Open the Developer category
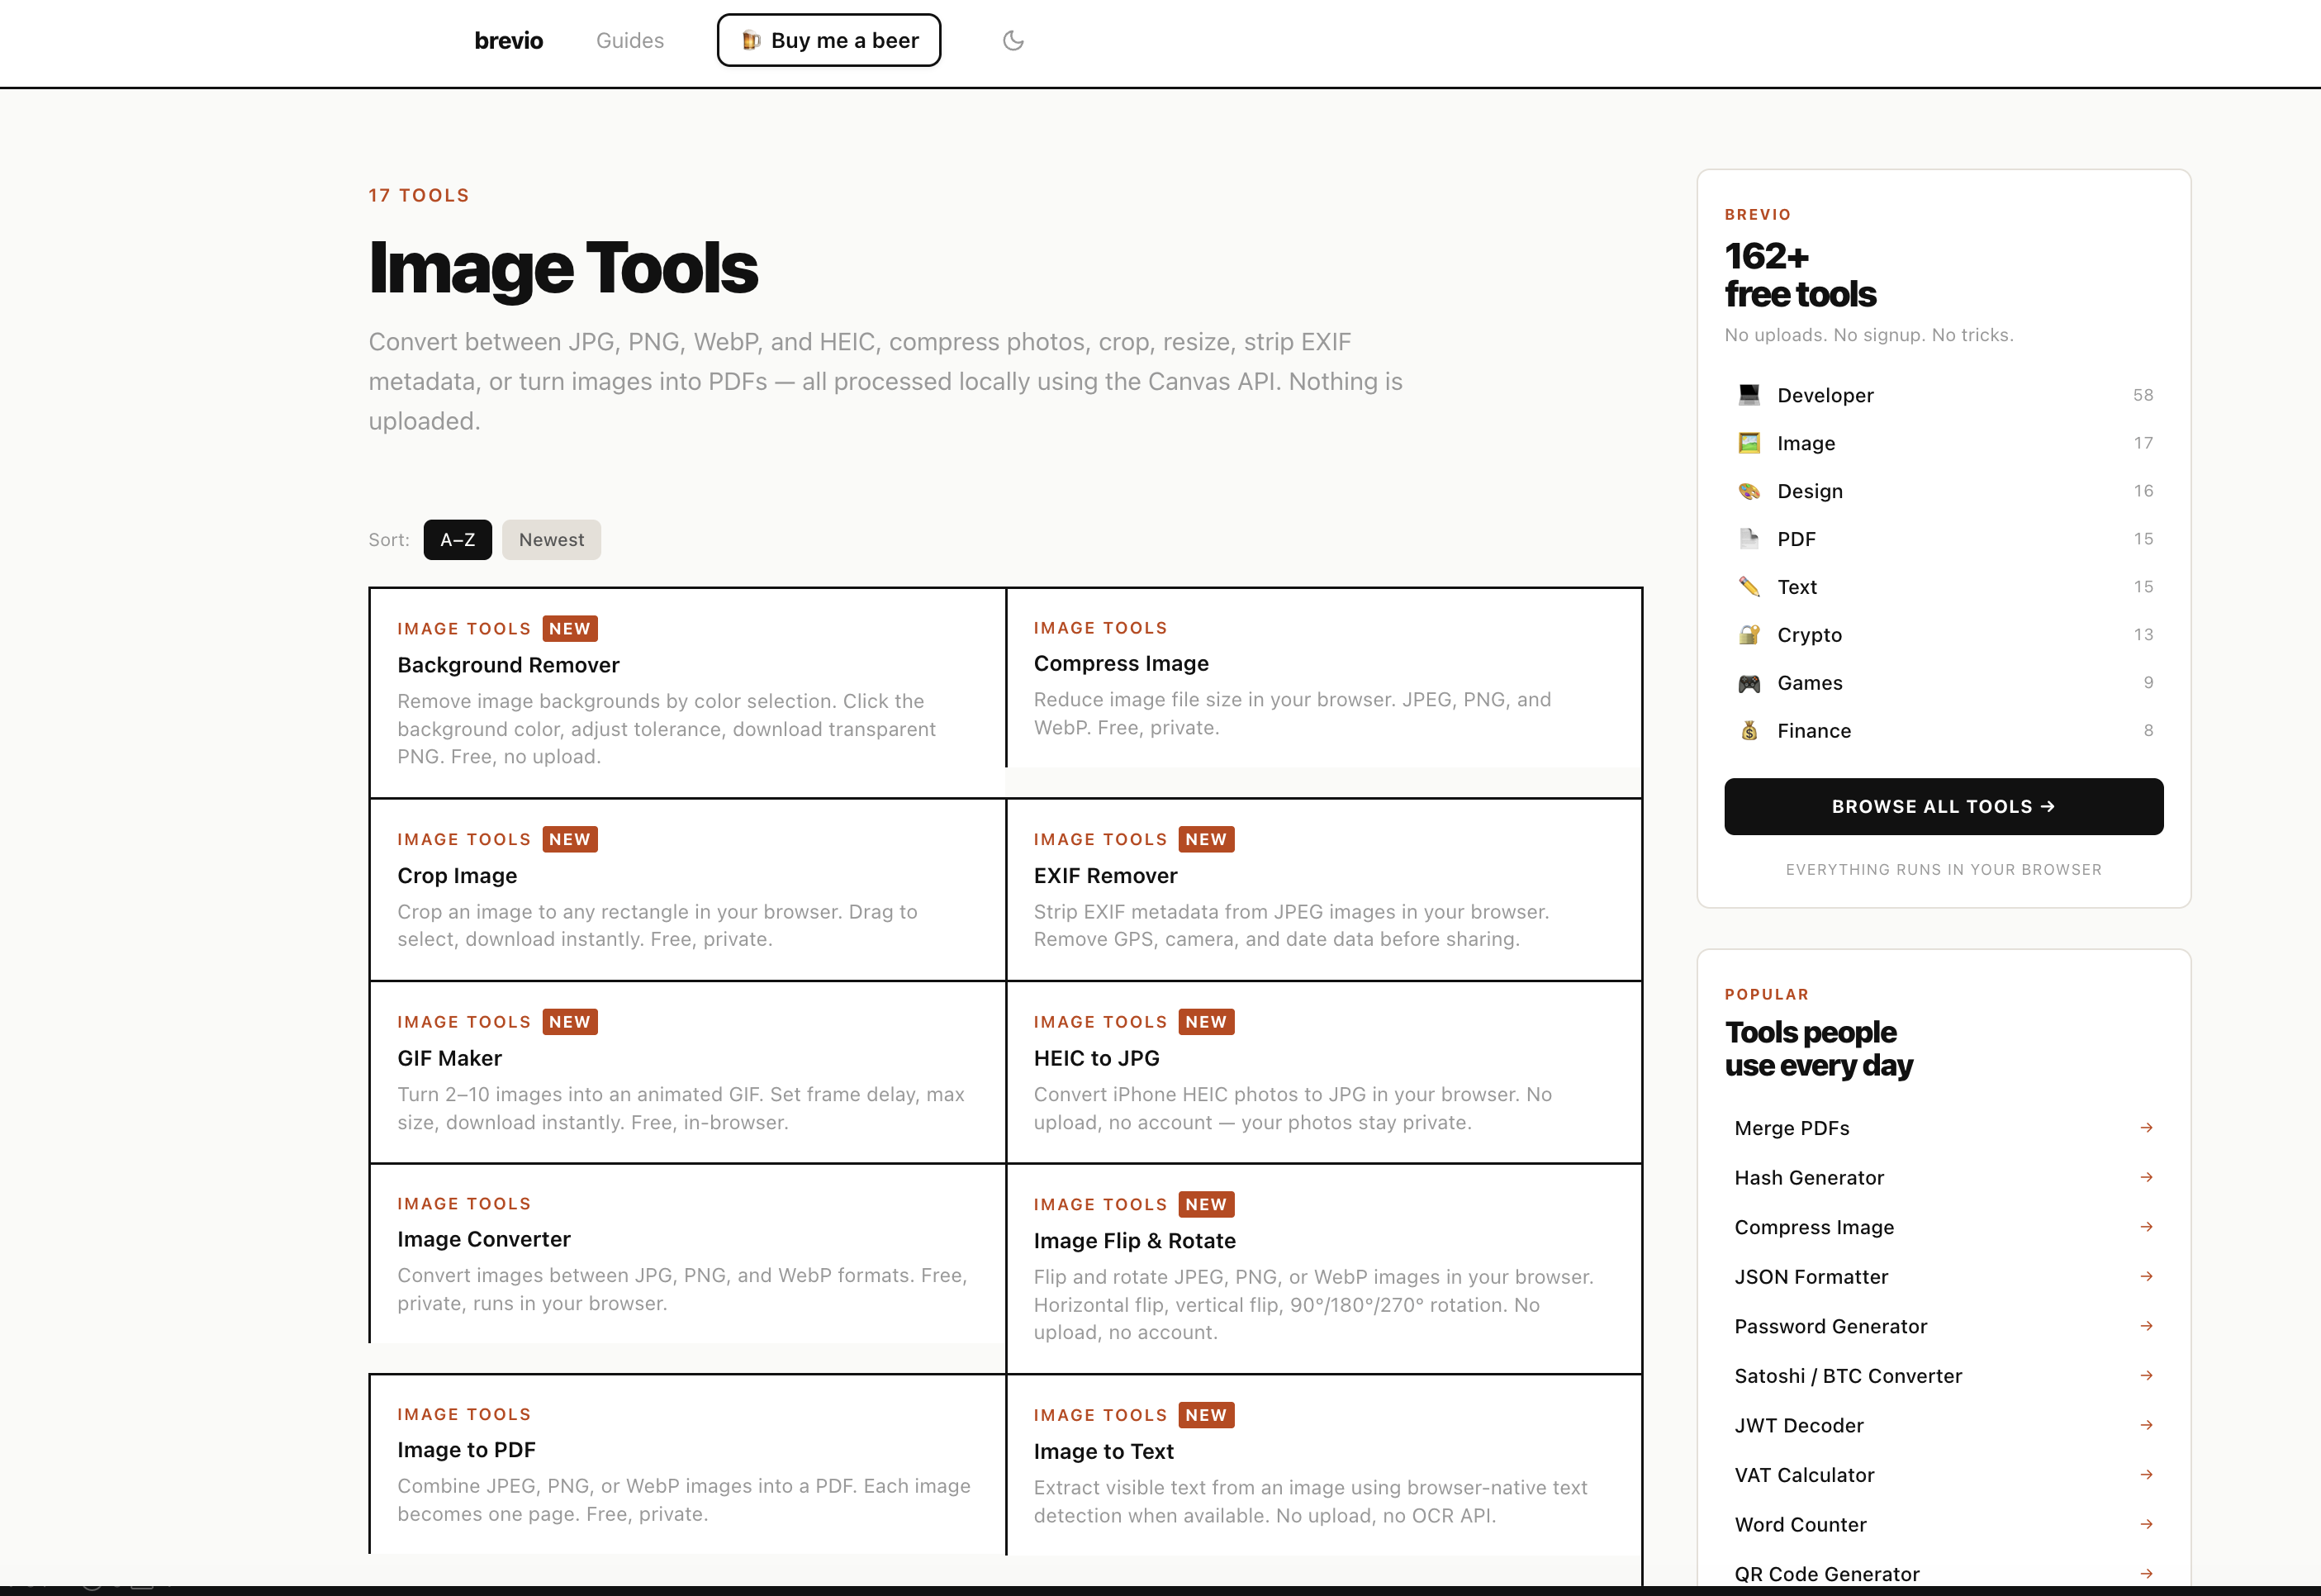This screenshot has height=1596, width=2321. (x=1944, y=395)
